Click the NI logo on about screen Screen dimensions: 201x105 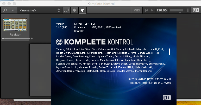167,97
